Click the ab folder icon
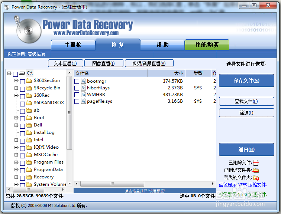Screen dimensions: 281x214 tap(29, 110)
